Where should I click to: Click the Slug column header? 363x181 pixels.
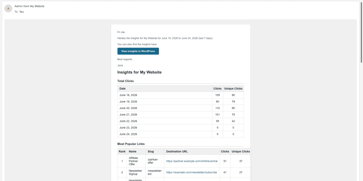pos(155,152)
